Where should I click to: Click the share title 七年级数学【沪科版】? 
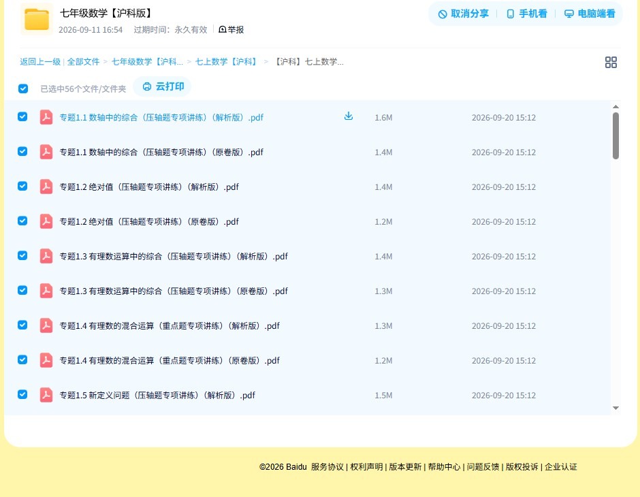click(x=107, y=13)
